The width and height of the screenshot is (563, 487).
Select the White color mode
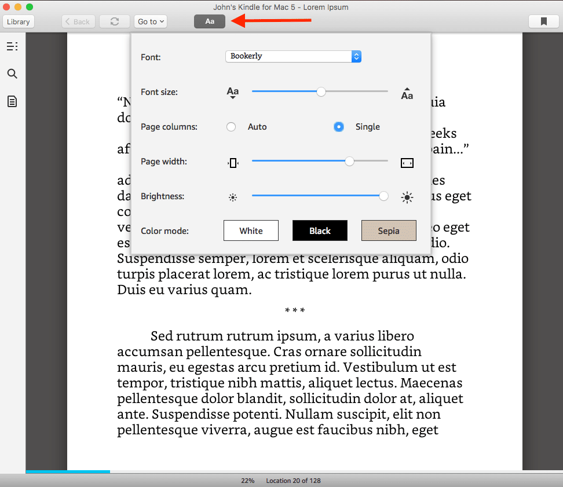pyautogui.click(x=251, y=230)
